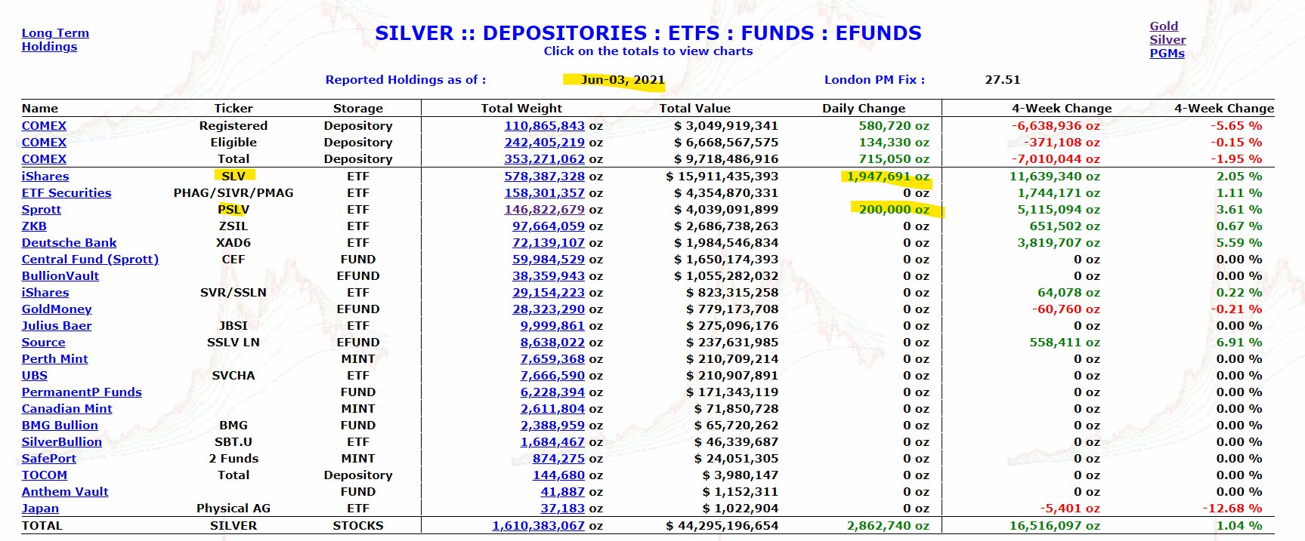Image resolution: width=1305 pixels, height=541 pixels.
Task: Click Japan weight 37,183 link
Action: pyautogui.click(x=563, y=508)
